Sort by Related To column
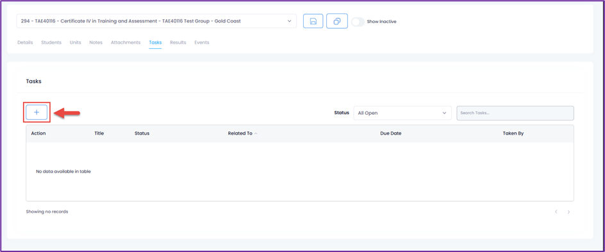 (x=242, y=133)
